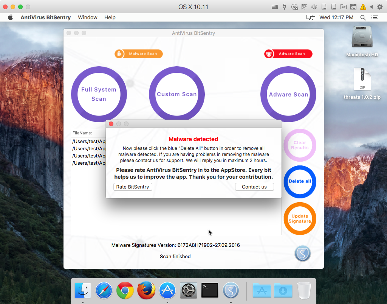Click the Full System Scan circle

point(99,94)
